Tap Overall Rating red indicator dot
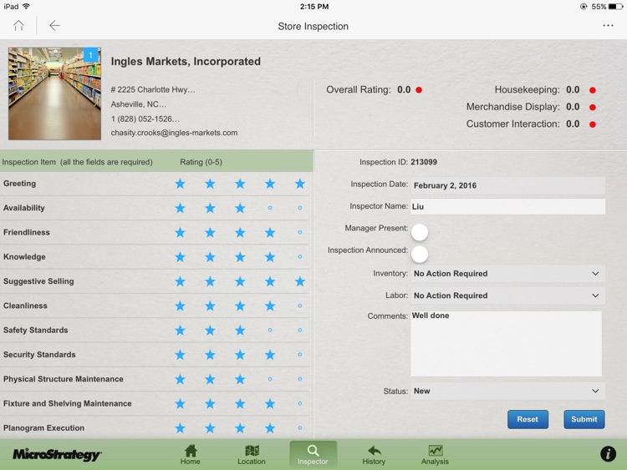 (419, 90)
